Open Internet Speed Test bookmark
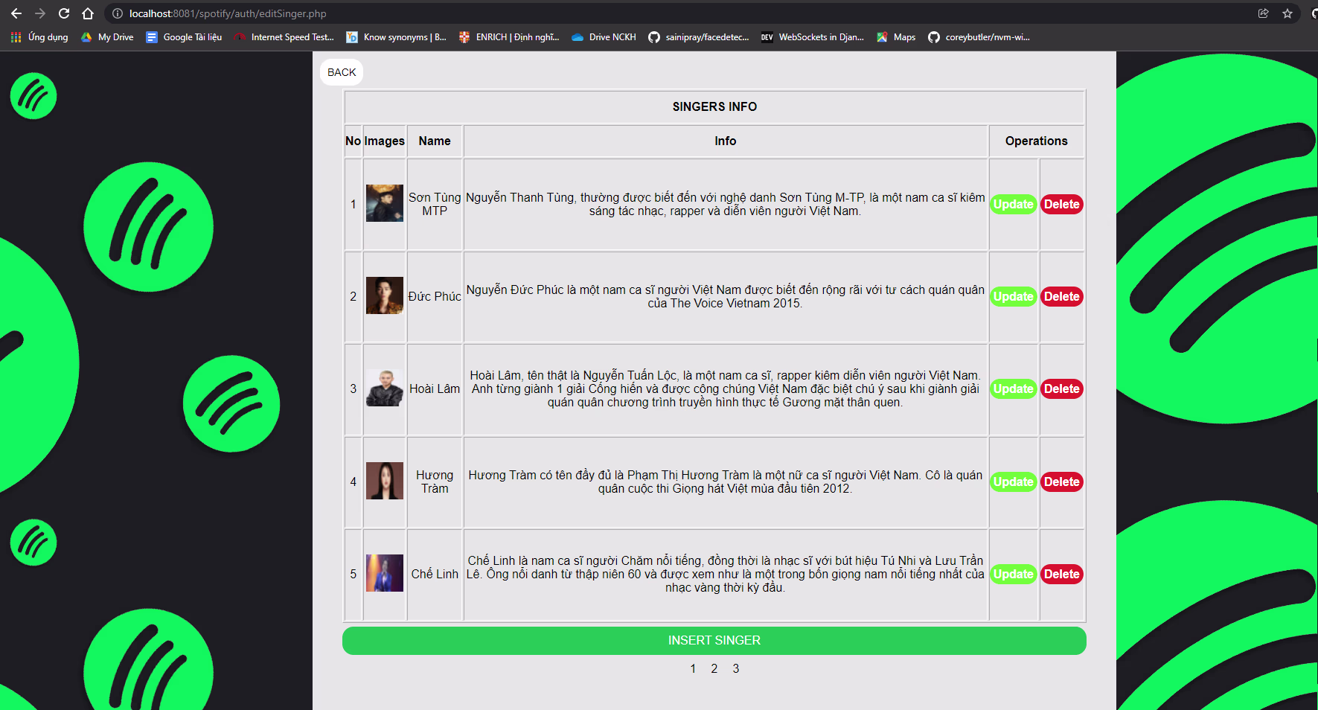The height and width of the screenshot is (710, 1318). point(284,37)
